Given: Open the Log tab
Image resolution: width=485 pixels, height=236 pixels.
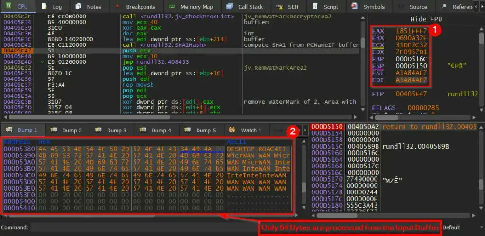Looking at the screenshot, I should (53, 7).
